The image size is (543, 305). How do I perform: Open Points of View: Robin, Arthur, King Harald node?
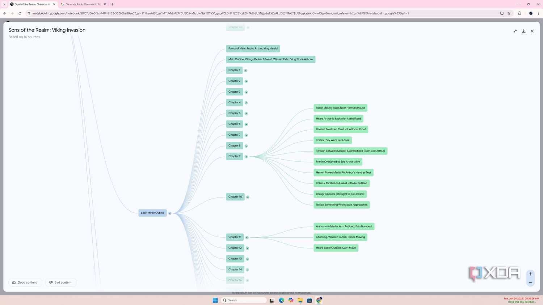point(253,48)
